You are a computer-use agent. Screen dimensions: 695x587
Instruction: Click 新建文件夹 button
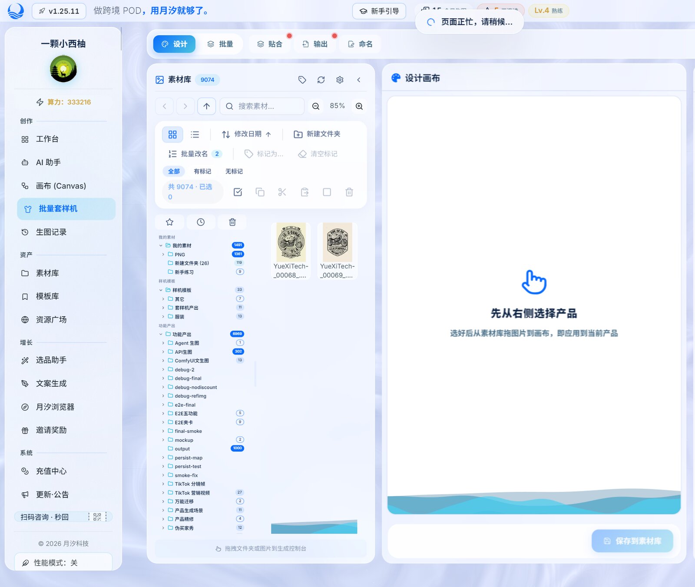click(x=317, y=134)
